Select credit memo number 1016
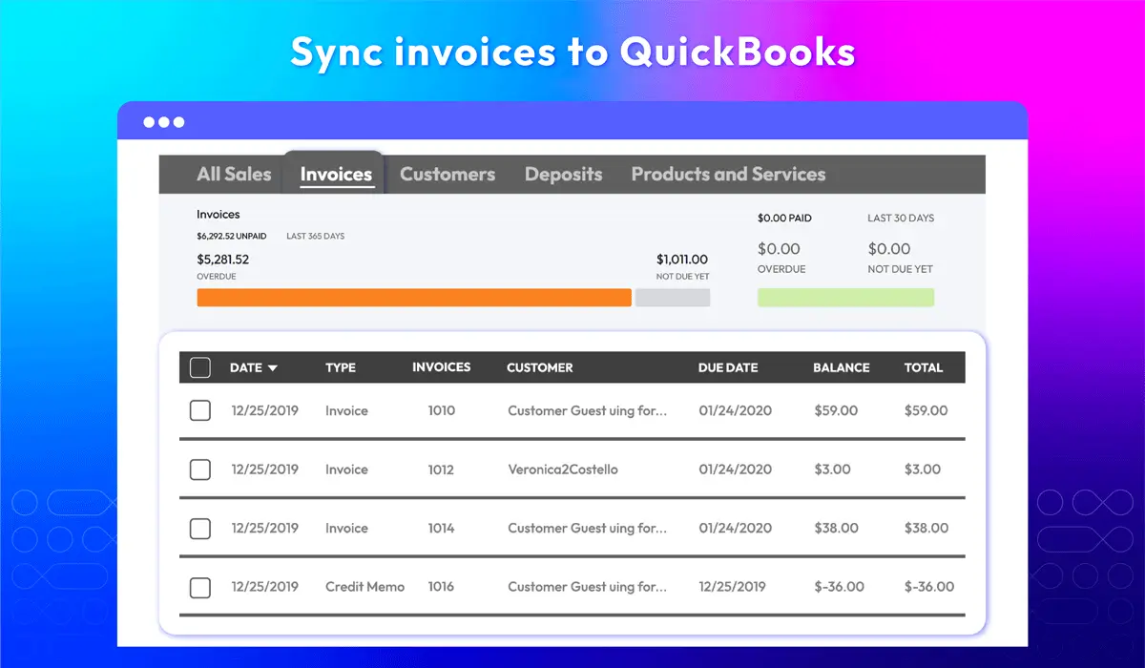This screenshot has width=1145, height=668. coord(441,587)
